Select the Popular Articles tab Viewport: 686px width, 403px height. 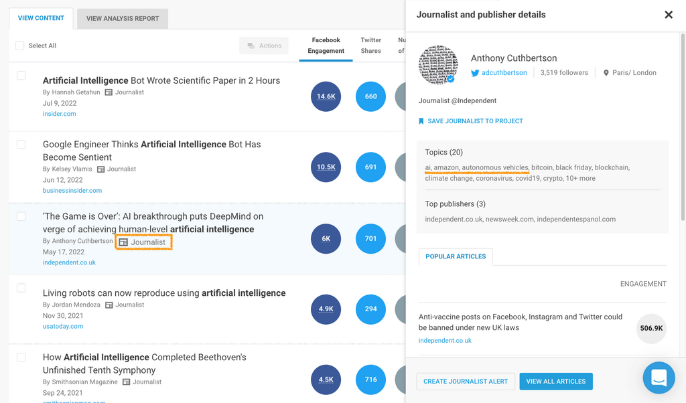point(456,256)
